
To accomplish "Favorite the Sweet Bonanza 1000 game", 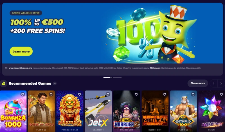I will (x=22, y=94).
